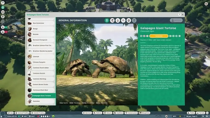Click the greyed-out sidebar icon under the trophy
Viewport: 210px width, 118px height.
pyautogui.click(x=3, y=21)
